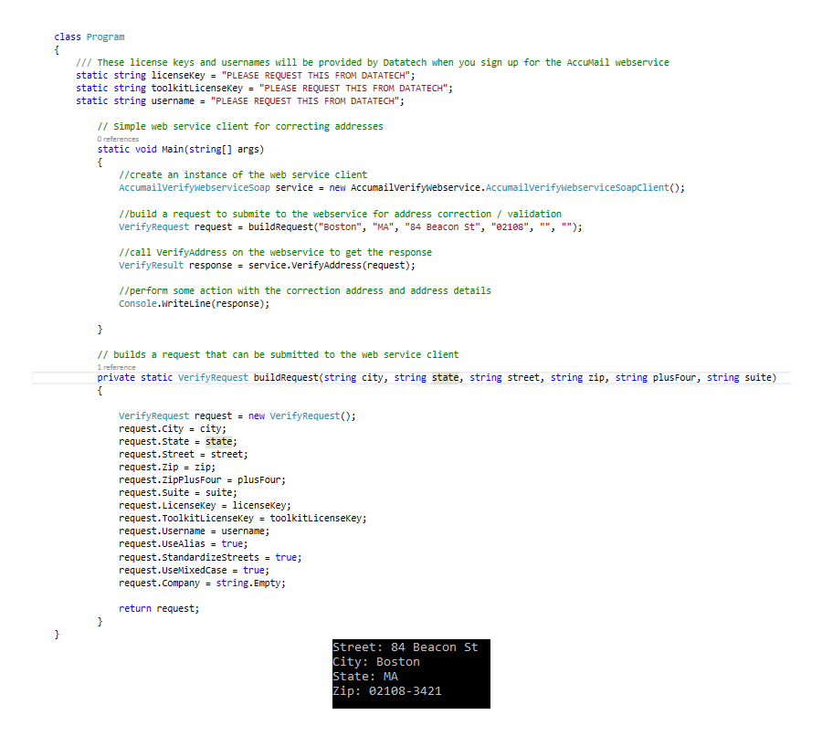822x736 pixels.
Task: Click console output line 'State: MA'
Action: click(x=365, y=677)
